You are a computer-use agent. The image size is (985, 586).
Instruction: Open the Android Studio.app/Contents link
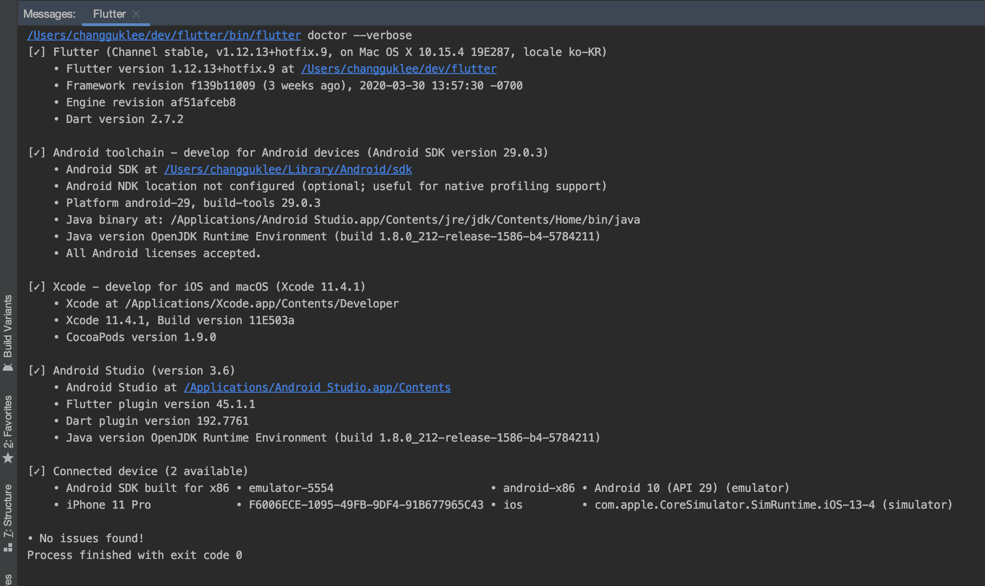point(317,388)
